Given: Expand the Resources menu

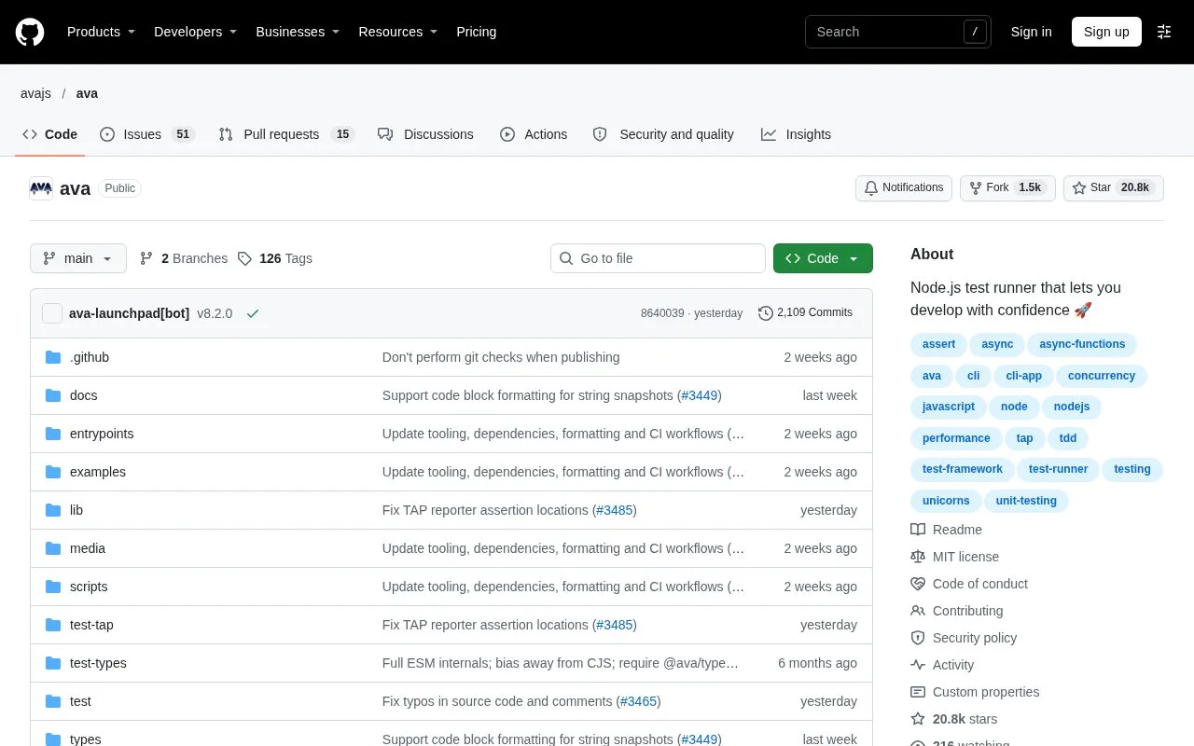Looking at the screenshot, I should [x=398, y=32].
